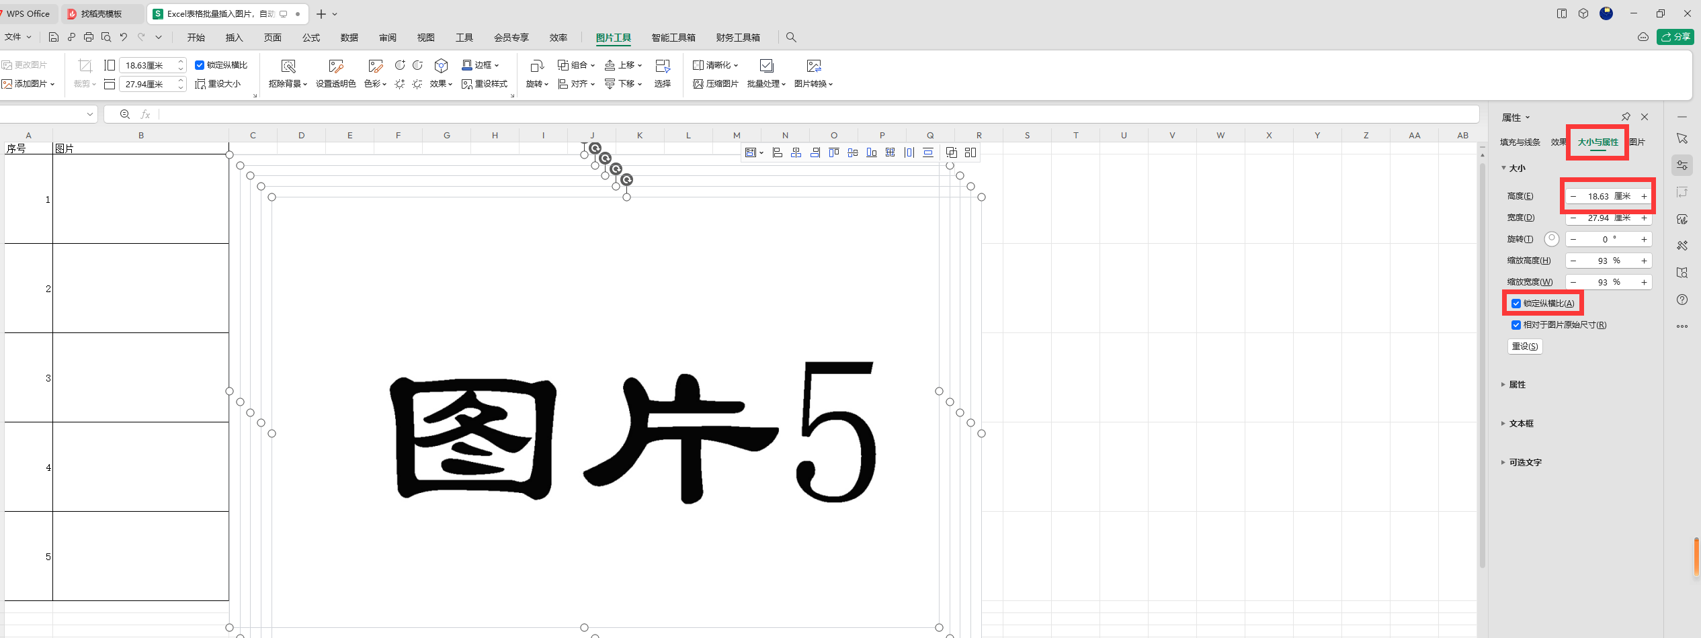Click the group objects icon in floating toolbar
This screenshot has width=1701, height=638.
[x=952, y=152]
